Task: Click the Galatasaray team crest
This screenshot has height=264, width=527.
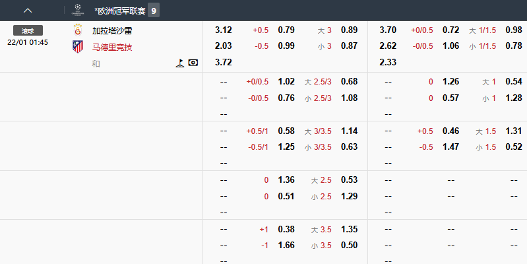Action: [78, 30]
